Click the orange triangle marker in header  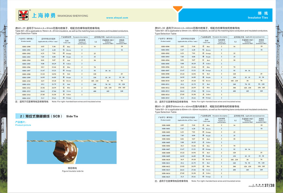[178, 9]
